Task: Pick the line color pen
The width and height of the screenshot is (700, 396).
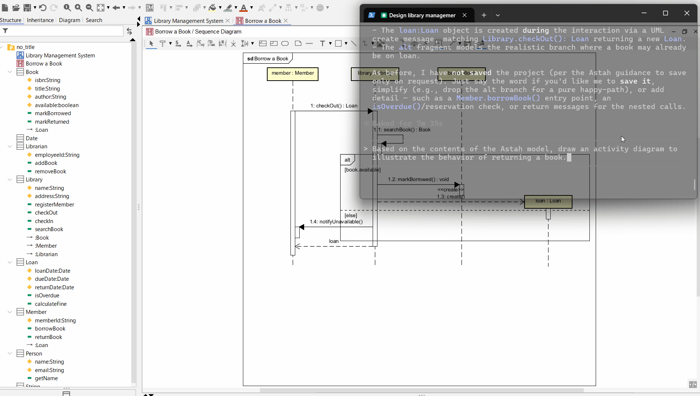Action: click(x=228, y=7)
